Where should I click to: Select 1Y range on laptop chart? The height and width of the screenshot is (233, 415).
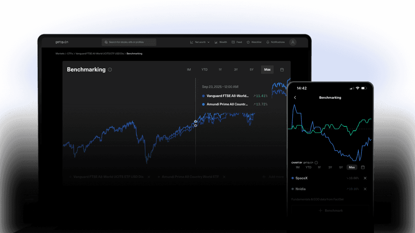click(x=220, y=70)
